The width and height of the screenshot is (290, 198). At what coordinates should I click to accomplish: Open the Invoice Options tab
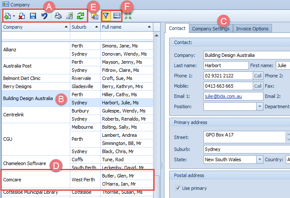(252, 29)
